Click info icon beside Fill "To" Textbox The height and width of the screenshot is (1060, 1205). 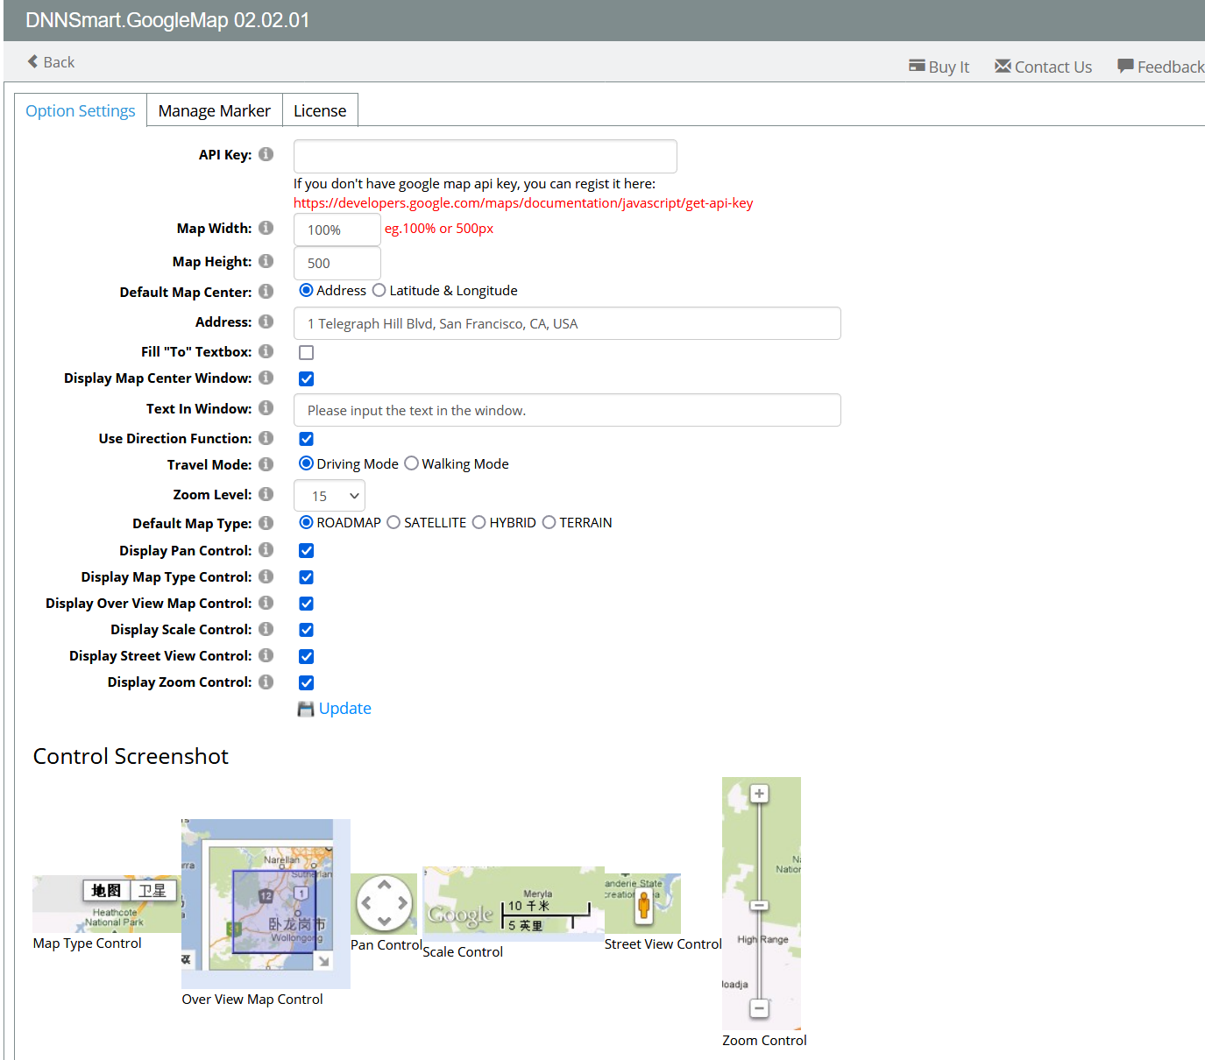266,351
